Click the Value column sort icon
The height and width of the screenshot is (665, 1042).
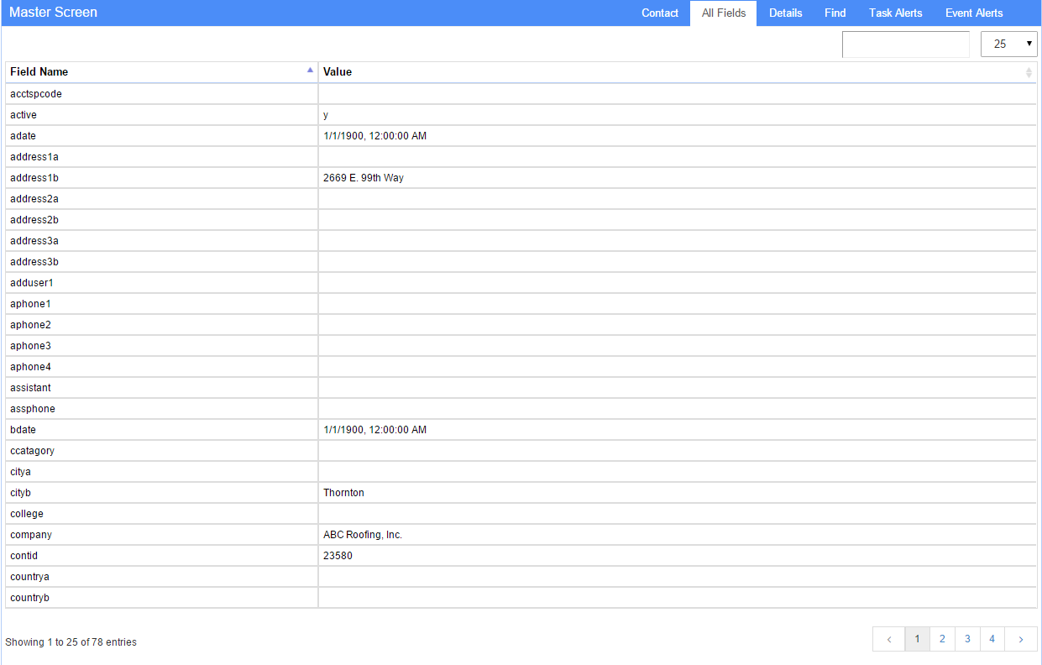[x=1029, y=73]
